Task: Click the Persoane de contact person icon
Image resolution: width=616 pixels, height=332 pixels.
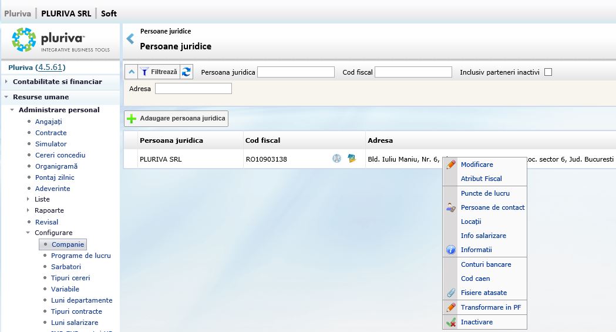Action: [x=451, y=207]
